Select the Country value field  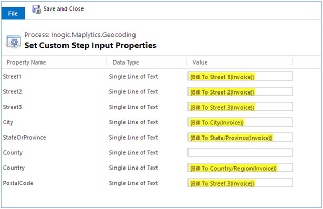point(240,168)
